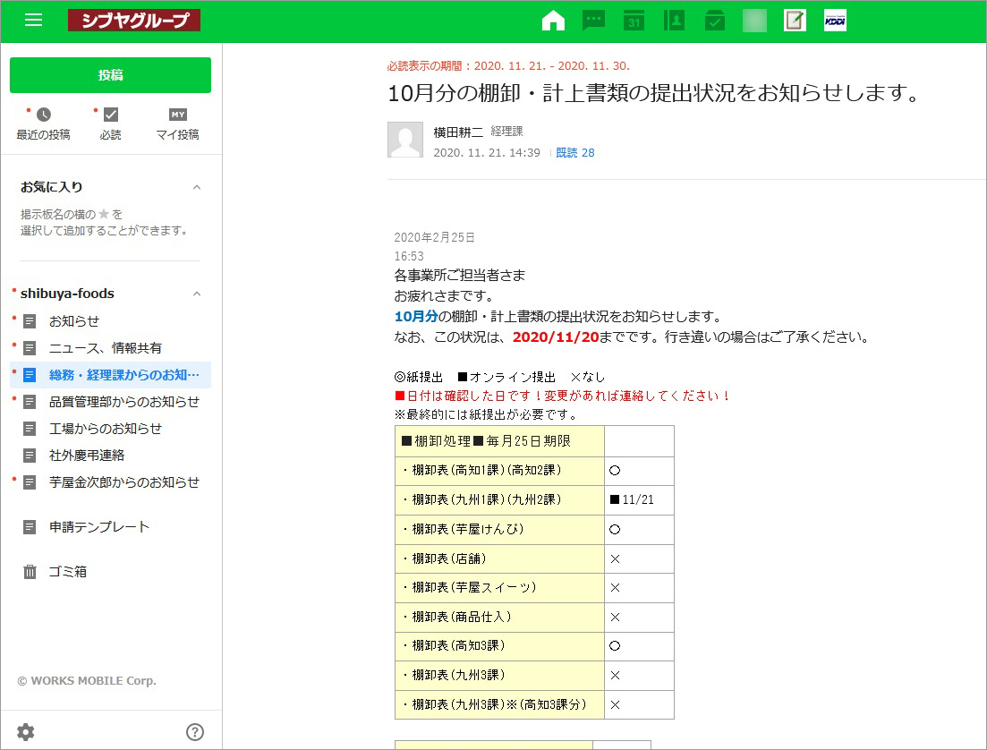Open the calendar icon in header
Image resolution: width=987 pixels, height=750 pixels.
point(634,21)
